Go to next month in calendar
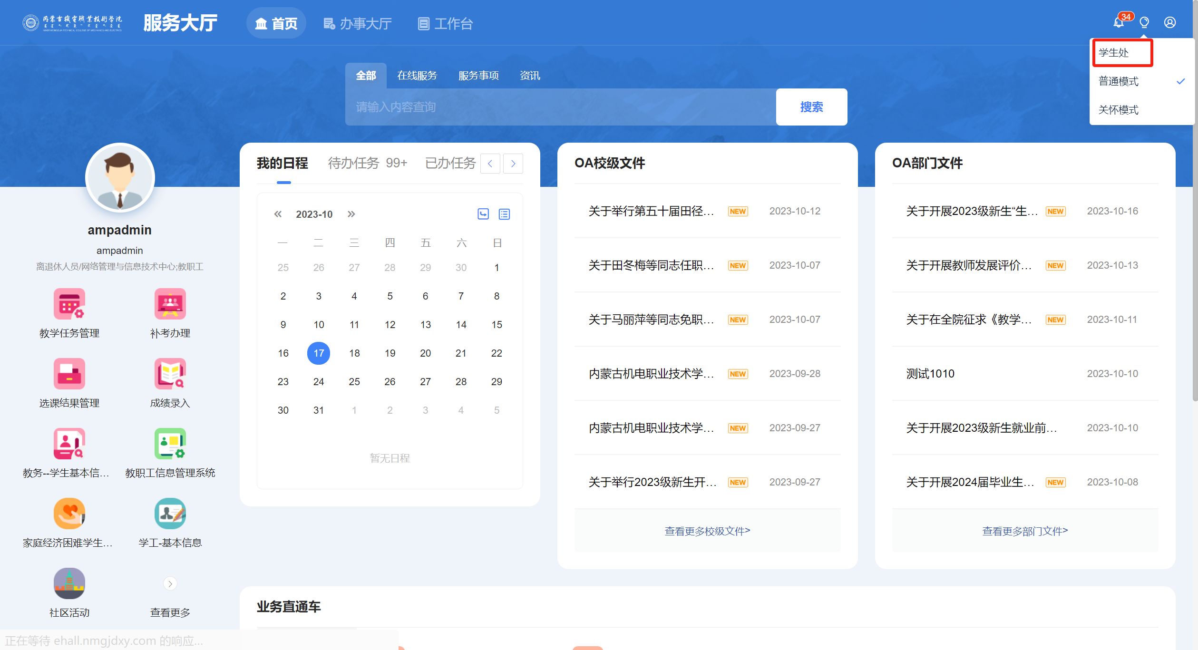Screen dimensions: 1198x650 351,214
